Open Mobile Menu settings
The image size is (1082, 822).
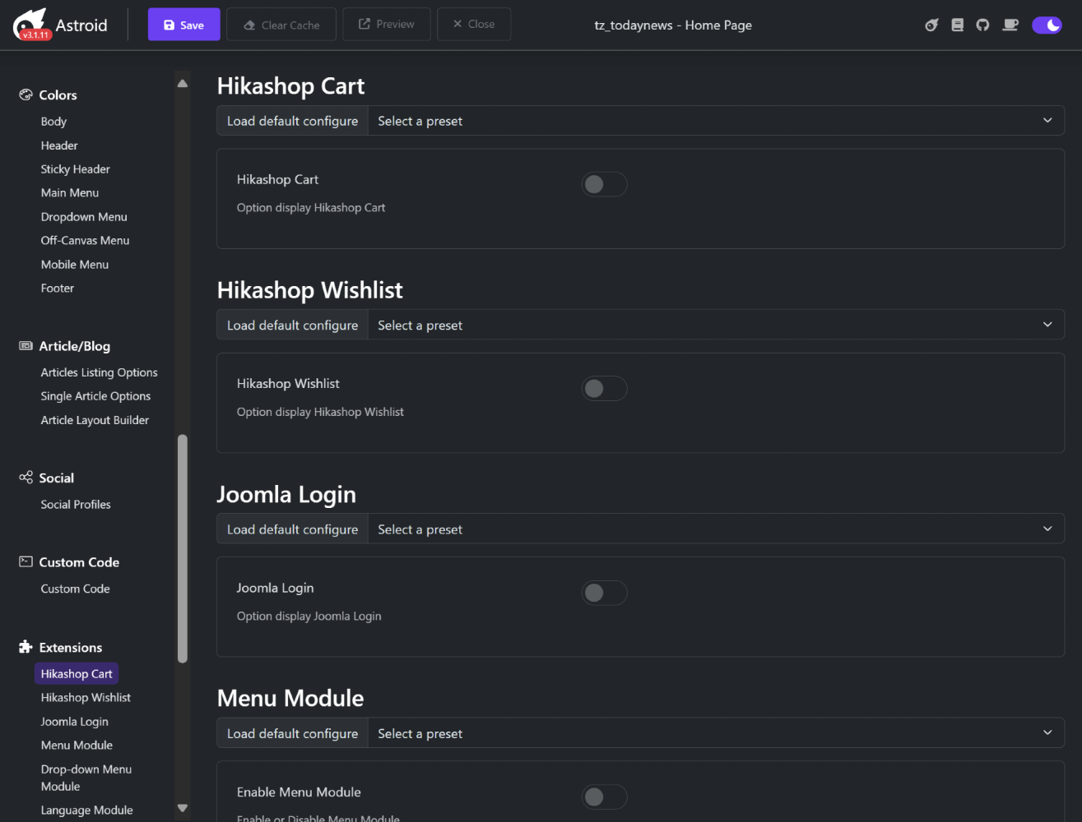75,265
